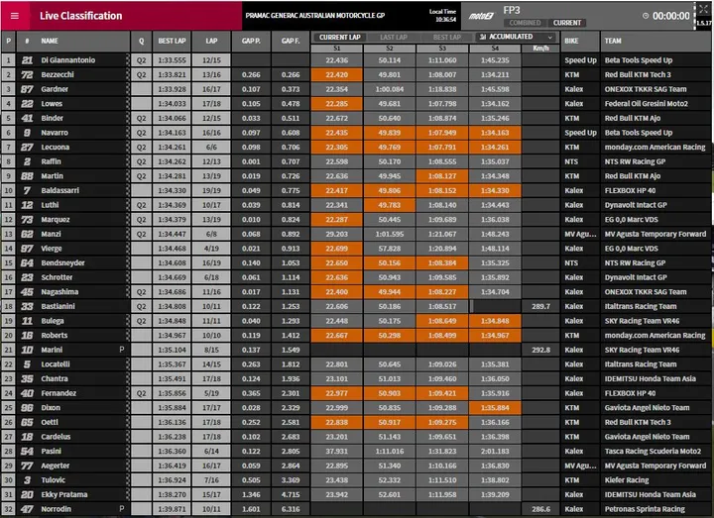Select the BEST LAP sector tab
Image resolution: width=714 pixels, height=518 pixels.
(x=446, y=38)
